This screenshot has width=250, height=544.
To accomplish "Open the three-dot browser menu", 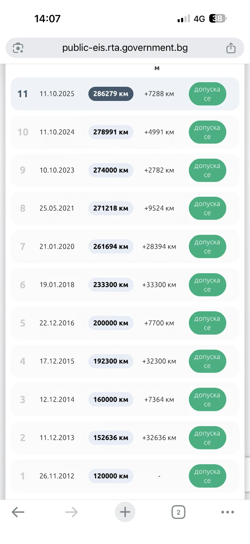I will pos(228,512).
